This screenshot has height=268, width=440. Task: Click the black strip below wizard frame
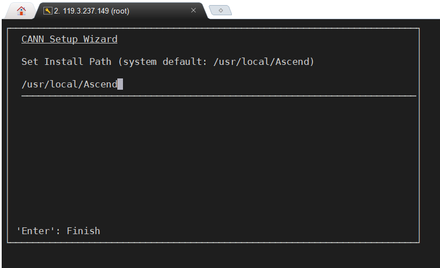[220, 255]
